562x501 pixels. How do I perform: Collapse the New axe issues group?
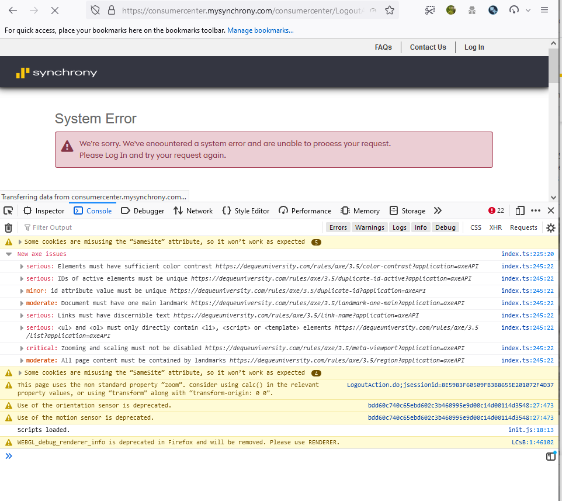tap(8, 254)
